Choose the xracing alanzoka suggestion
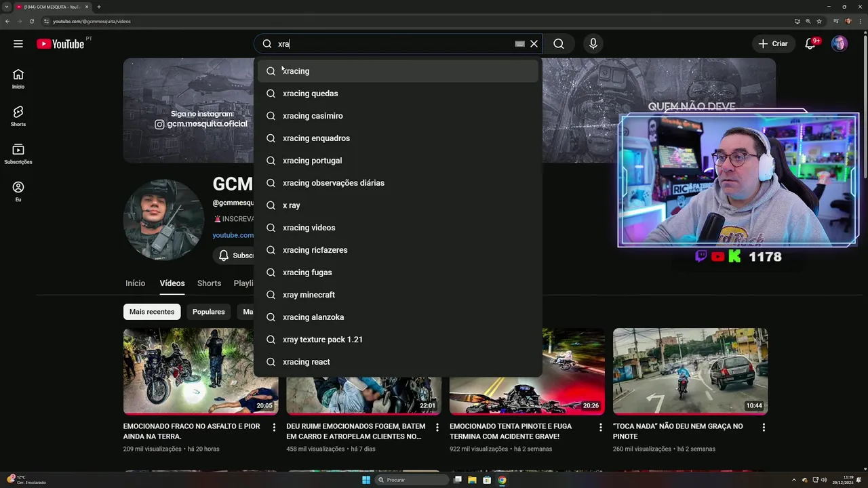 [398, 317]
